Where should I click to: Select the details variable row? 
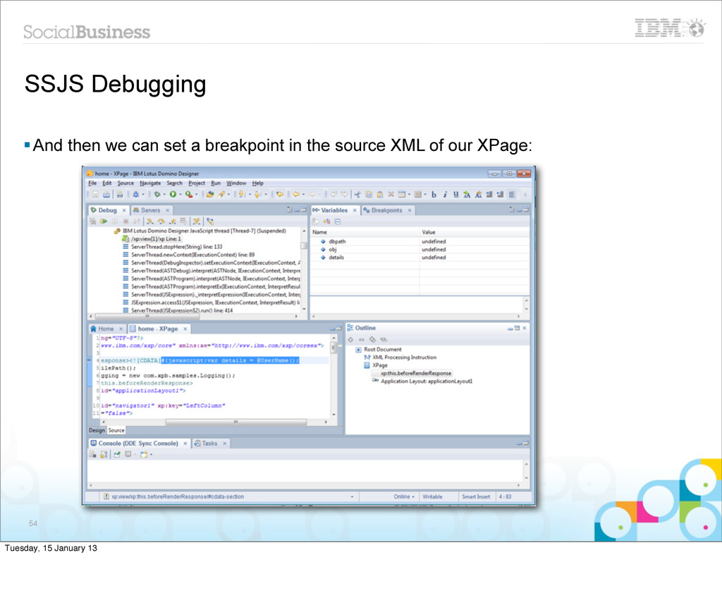tap(420, 257)
